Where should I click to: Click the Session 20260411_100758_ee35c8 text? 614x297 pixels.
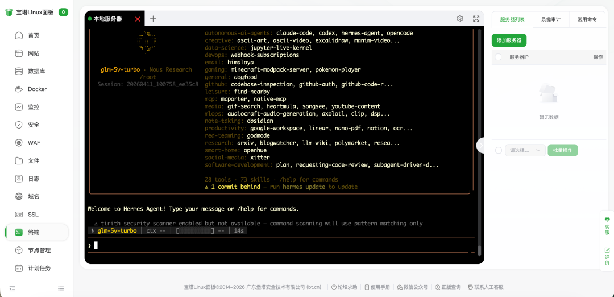pyautogui.click(x=148, y=84)
